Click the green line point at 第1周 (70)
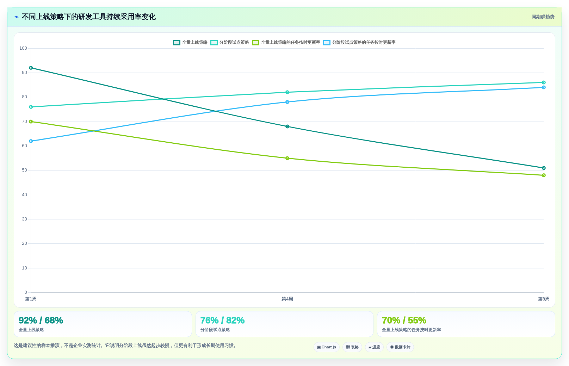Viewport: 569px width, 366px height. click(x=31, y=122)
